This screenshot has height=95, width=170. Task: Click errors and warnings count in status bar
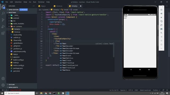click(x=5, y=90)
